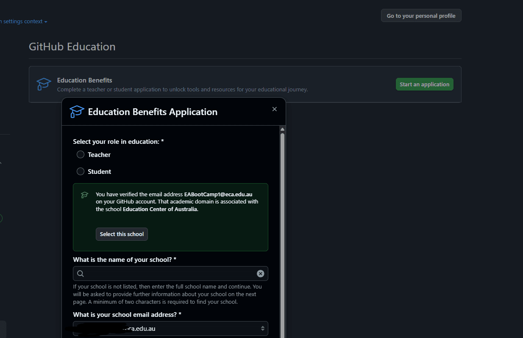The height and width of the screenshot is (338, 523).
Task: Click the small mortarboard icon in green notice
Action: pos(84,195)
